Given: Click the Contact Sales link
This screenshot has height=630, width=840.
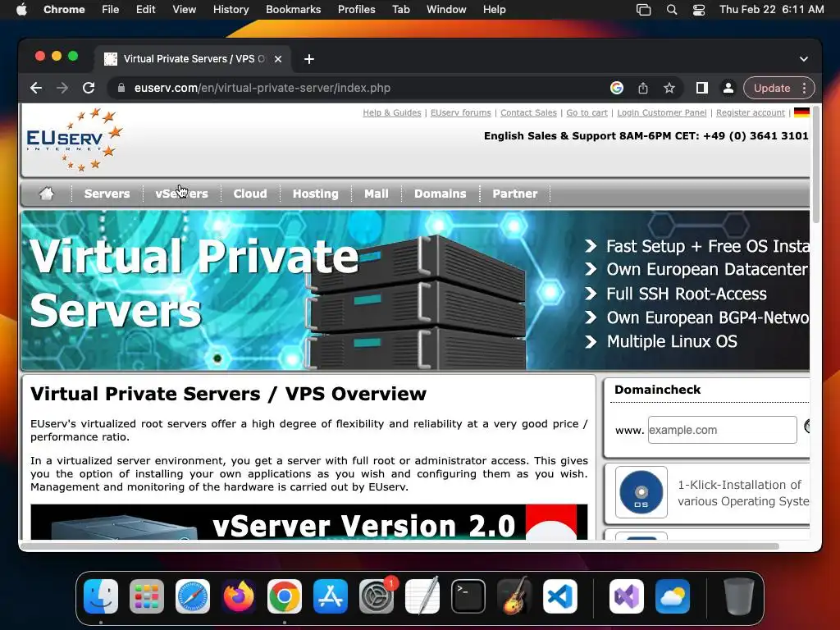Looking at the screenshot, I should (x=529, y=112).
